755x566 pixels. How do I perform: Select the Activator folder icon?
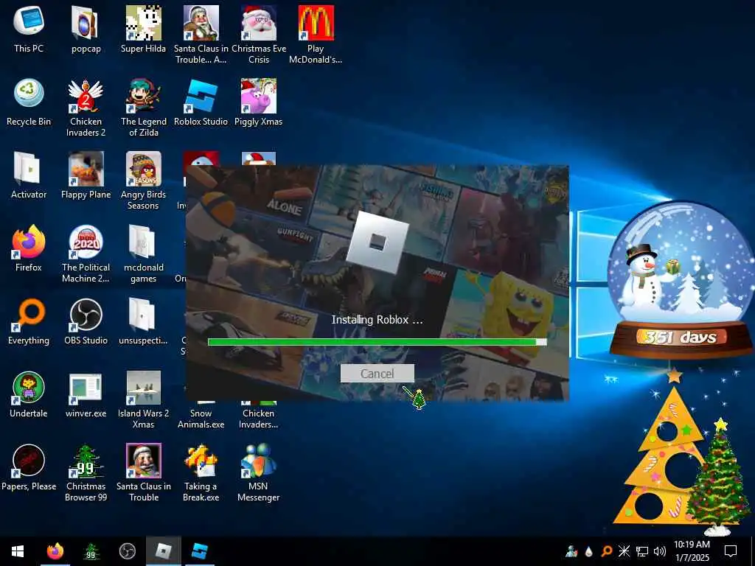[29, 176]
